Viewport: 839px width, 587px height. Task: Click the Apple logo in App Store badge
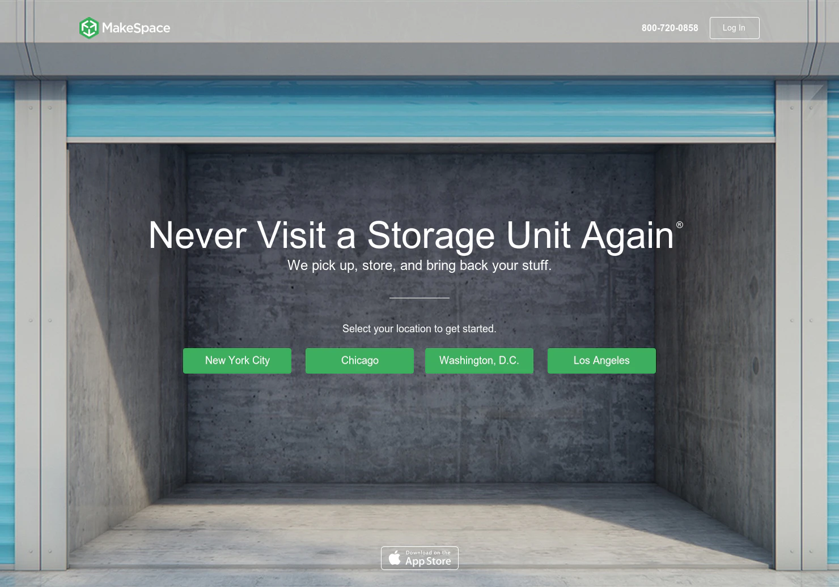[x=395, y=558]
